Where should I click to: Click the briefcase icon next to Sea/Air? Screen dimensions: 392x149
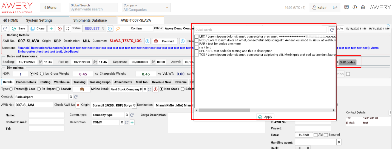click(x=82, y=89)
